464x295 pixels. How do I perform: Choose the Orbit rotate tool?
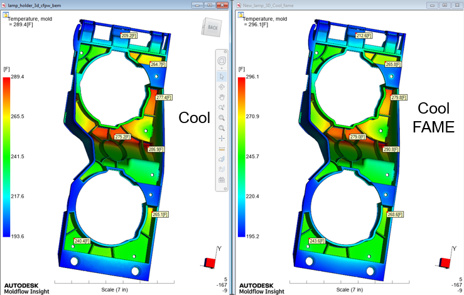(x=222, y=87)
